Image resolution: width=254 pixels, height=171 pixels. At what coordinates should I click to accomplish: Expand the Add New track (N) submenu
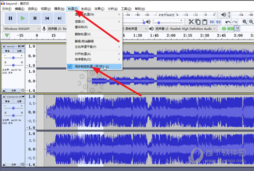coord(94,14)
